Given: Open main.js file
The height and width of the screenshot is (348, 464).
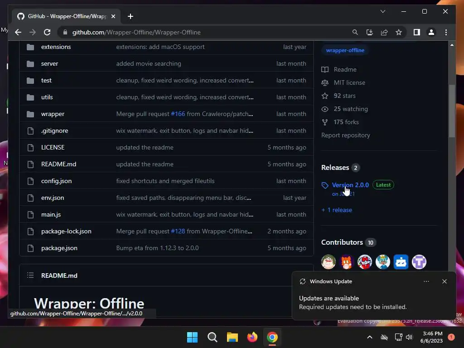Looking at the screenshot, I should [x=51, y=214].
